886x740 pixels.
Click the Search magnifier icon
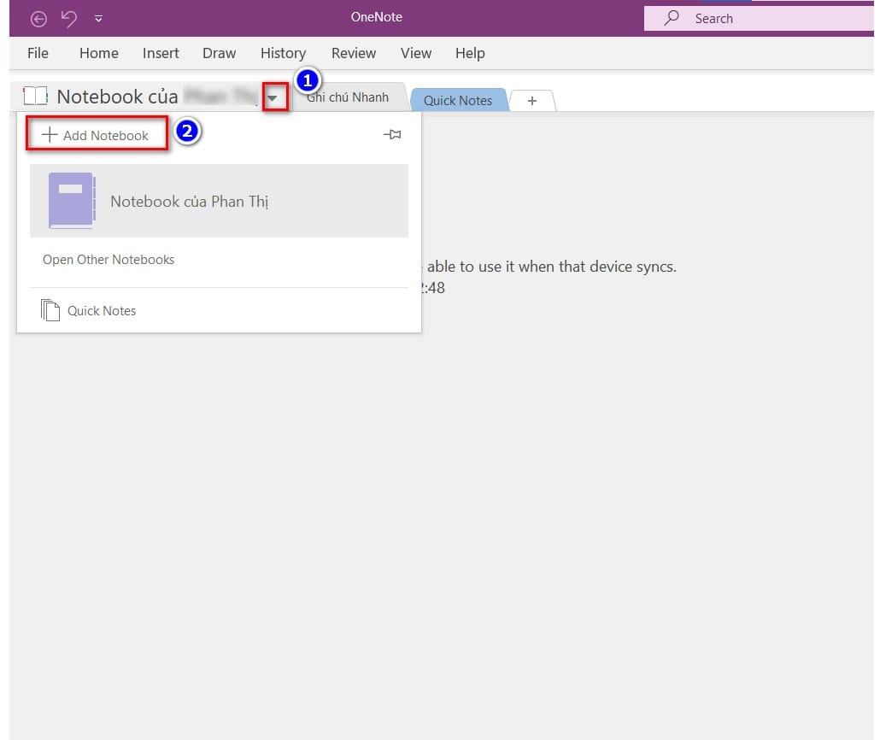pos(672,18)
